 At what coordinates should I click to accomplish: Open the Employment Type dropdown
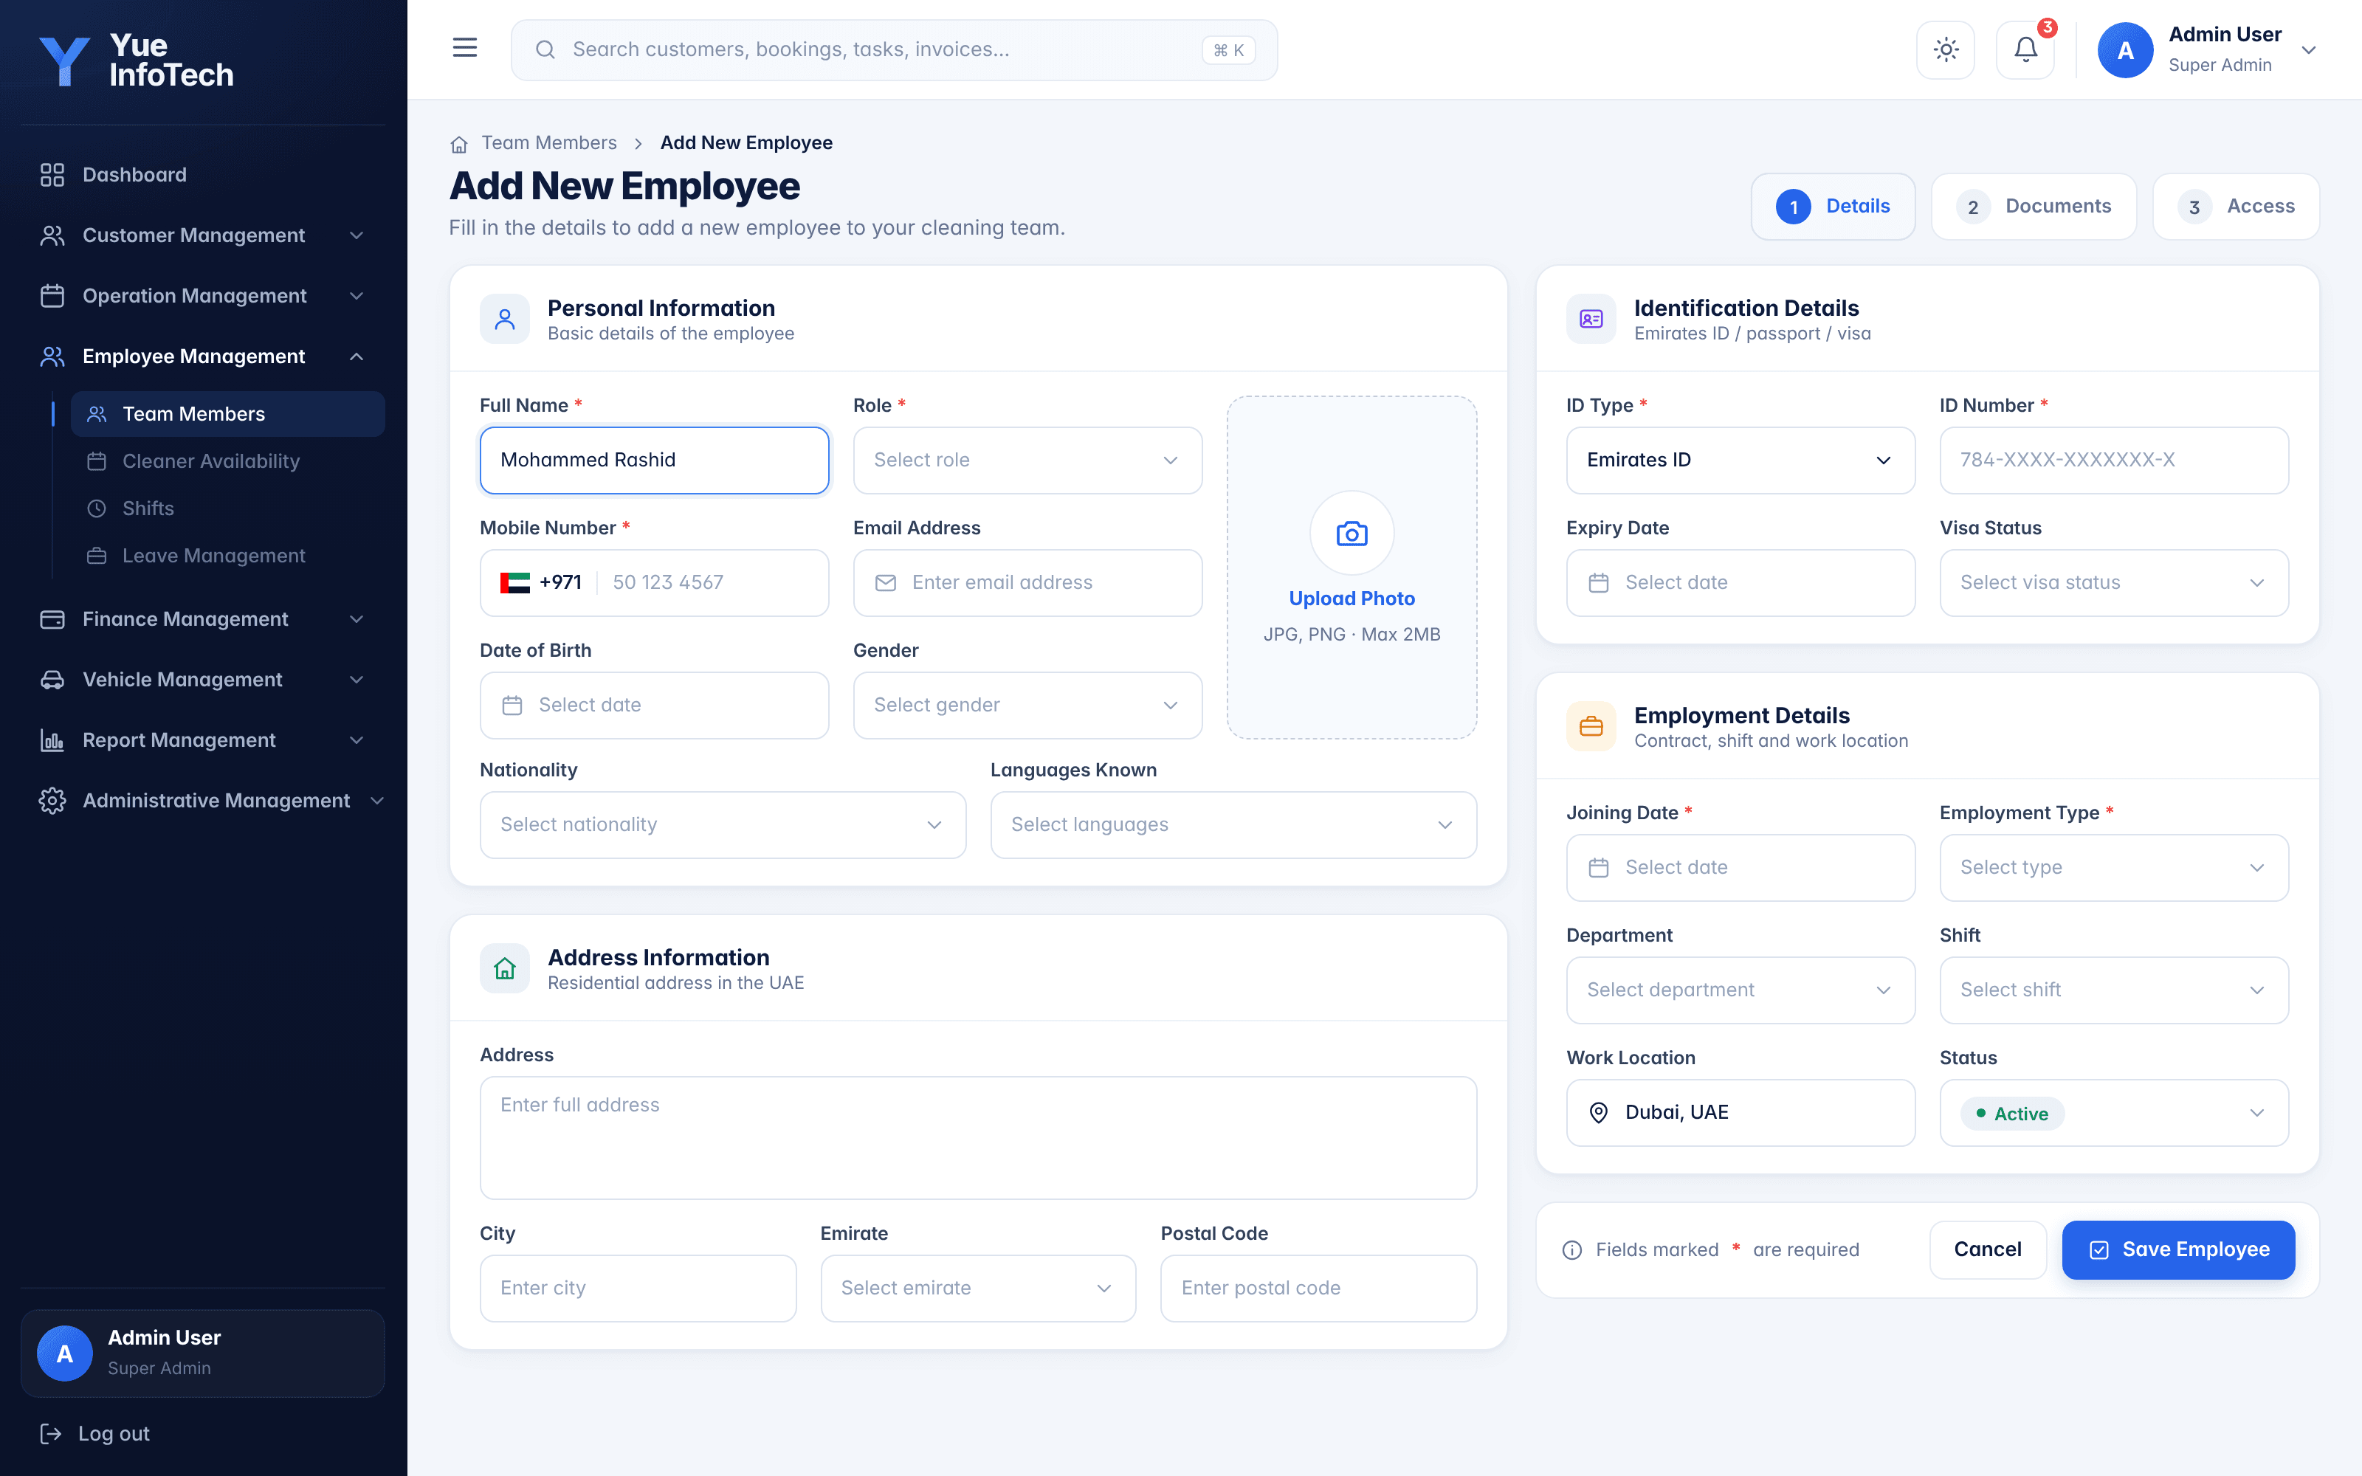tap(2114, 867)
